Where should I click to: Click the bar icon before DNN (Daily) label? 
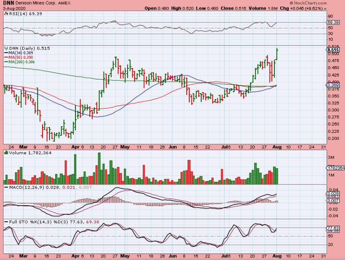[6, 48]
